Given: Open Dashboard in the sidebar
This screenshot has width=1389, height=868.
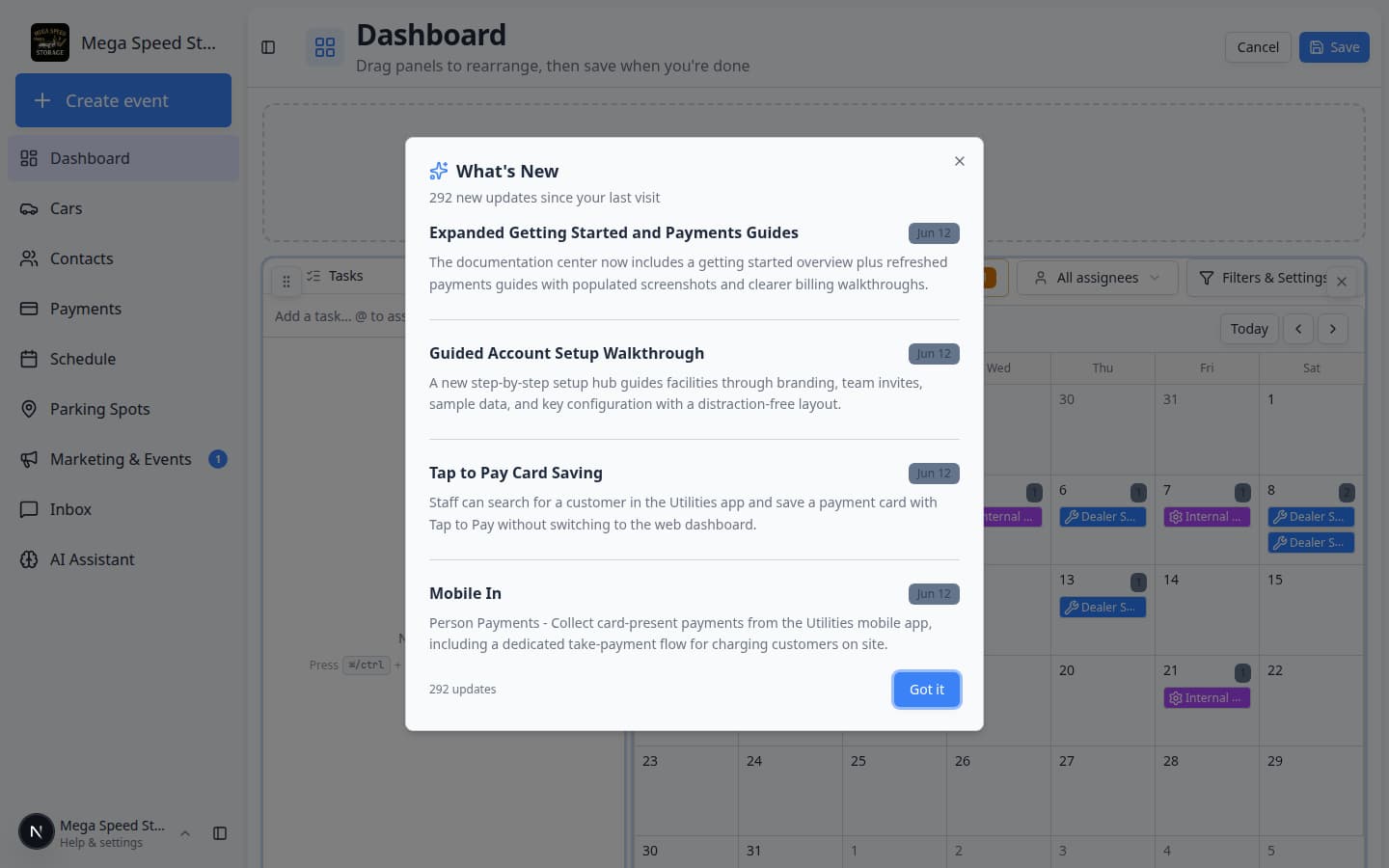Looking at the screenshot, I should pyautogui.click(x=123, y=158).
